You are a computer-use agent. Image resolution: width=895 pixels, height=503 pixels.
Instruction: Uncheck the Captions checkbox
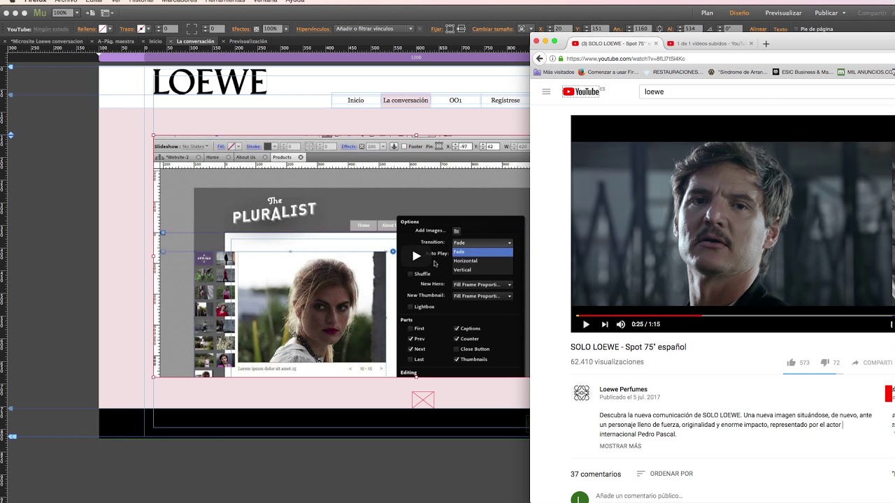[x=457, y=328]
